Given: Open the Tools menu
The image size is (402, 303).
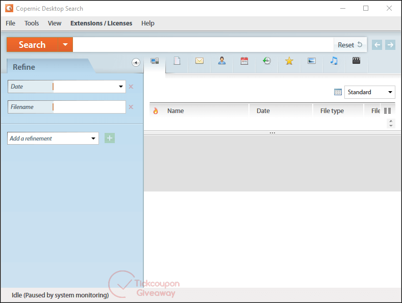Looking at the screenshot, I should [x=32, y=23].
